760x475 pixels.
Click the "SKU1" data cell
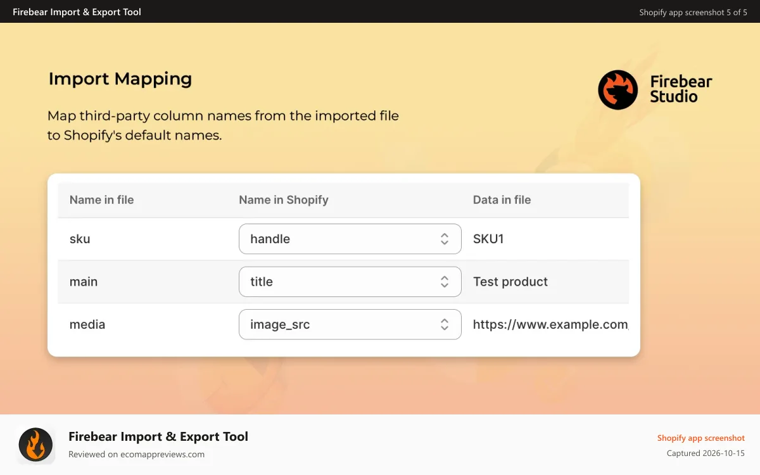tap(488, 239)
